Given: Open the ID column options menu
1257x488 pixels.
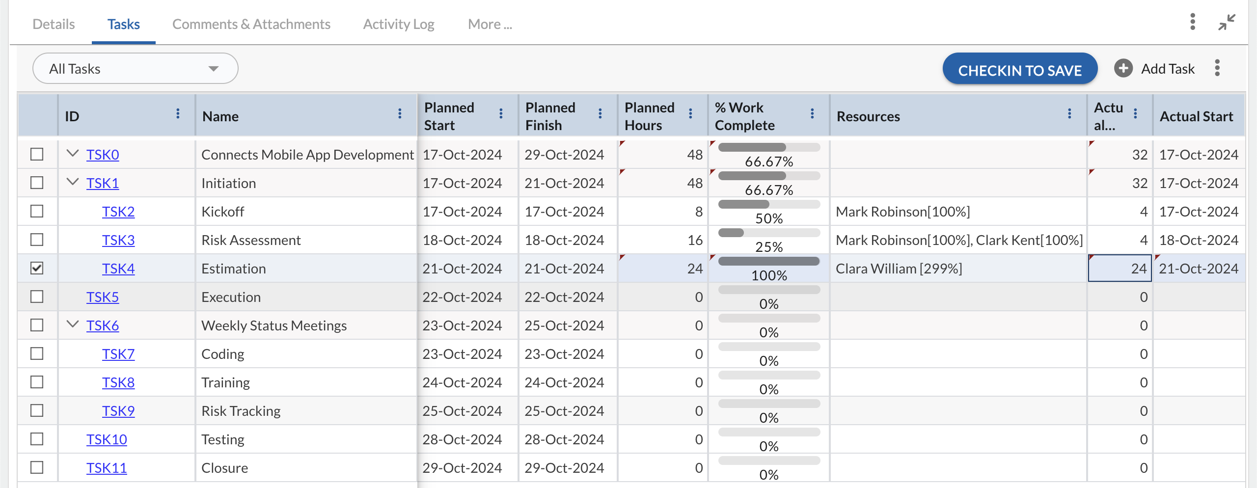Looking at the screenshot, I should coord(177,114).
